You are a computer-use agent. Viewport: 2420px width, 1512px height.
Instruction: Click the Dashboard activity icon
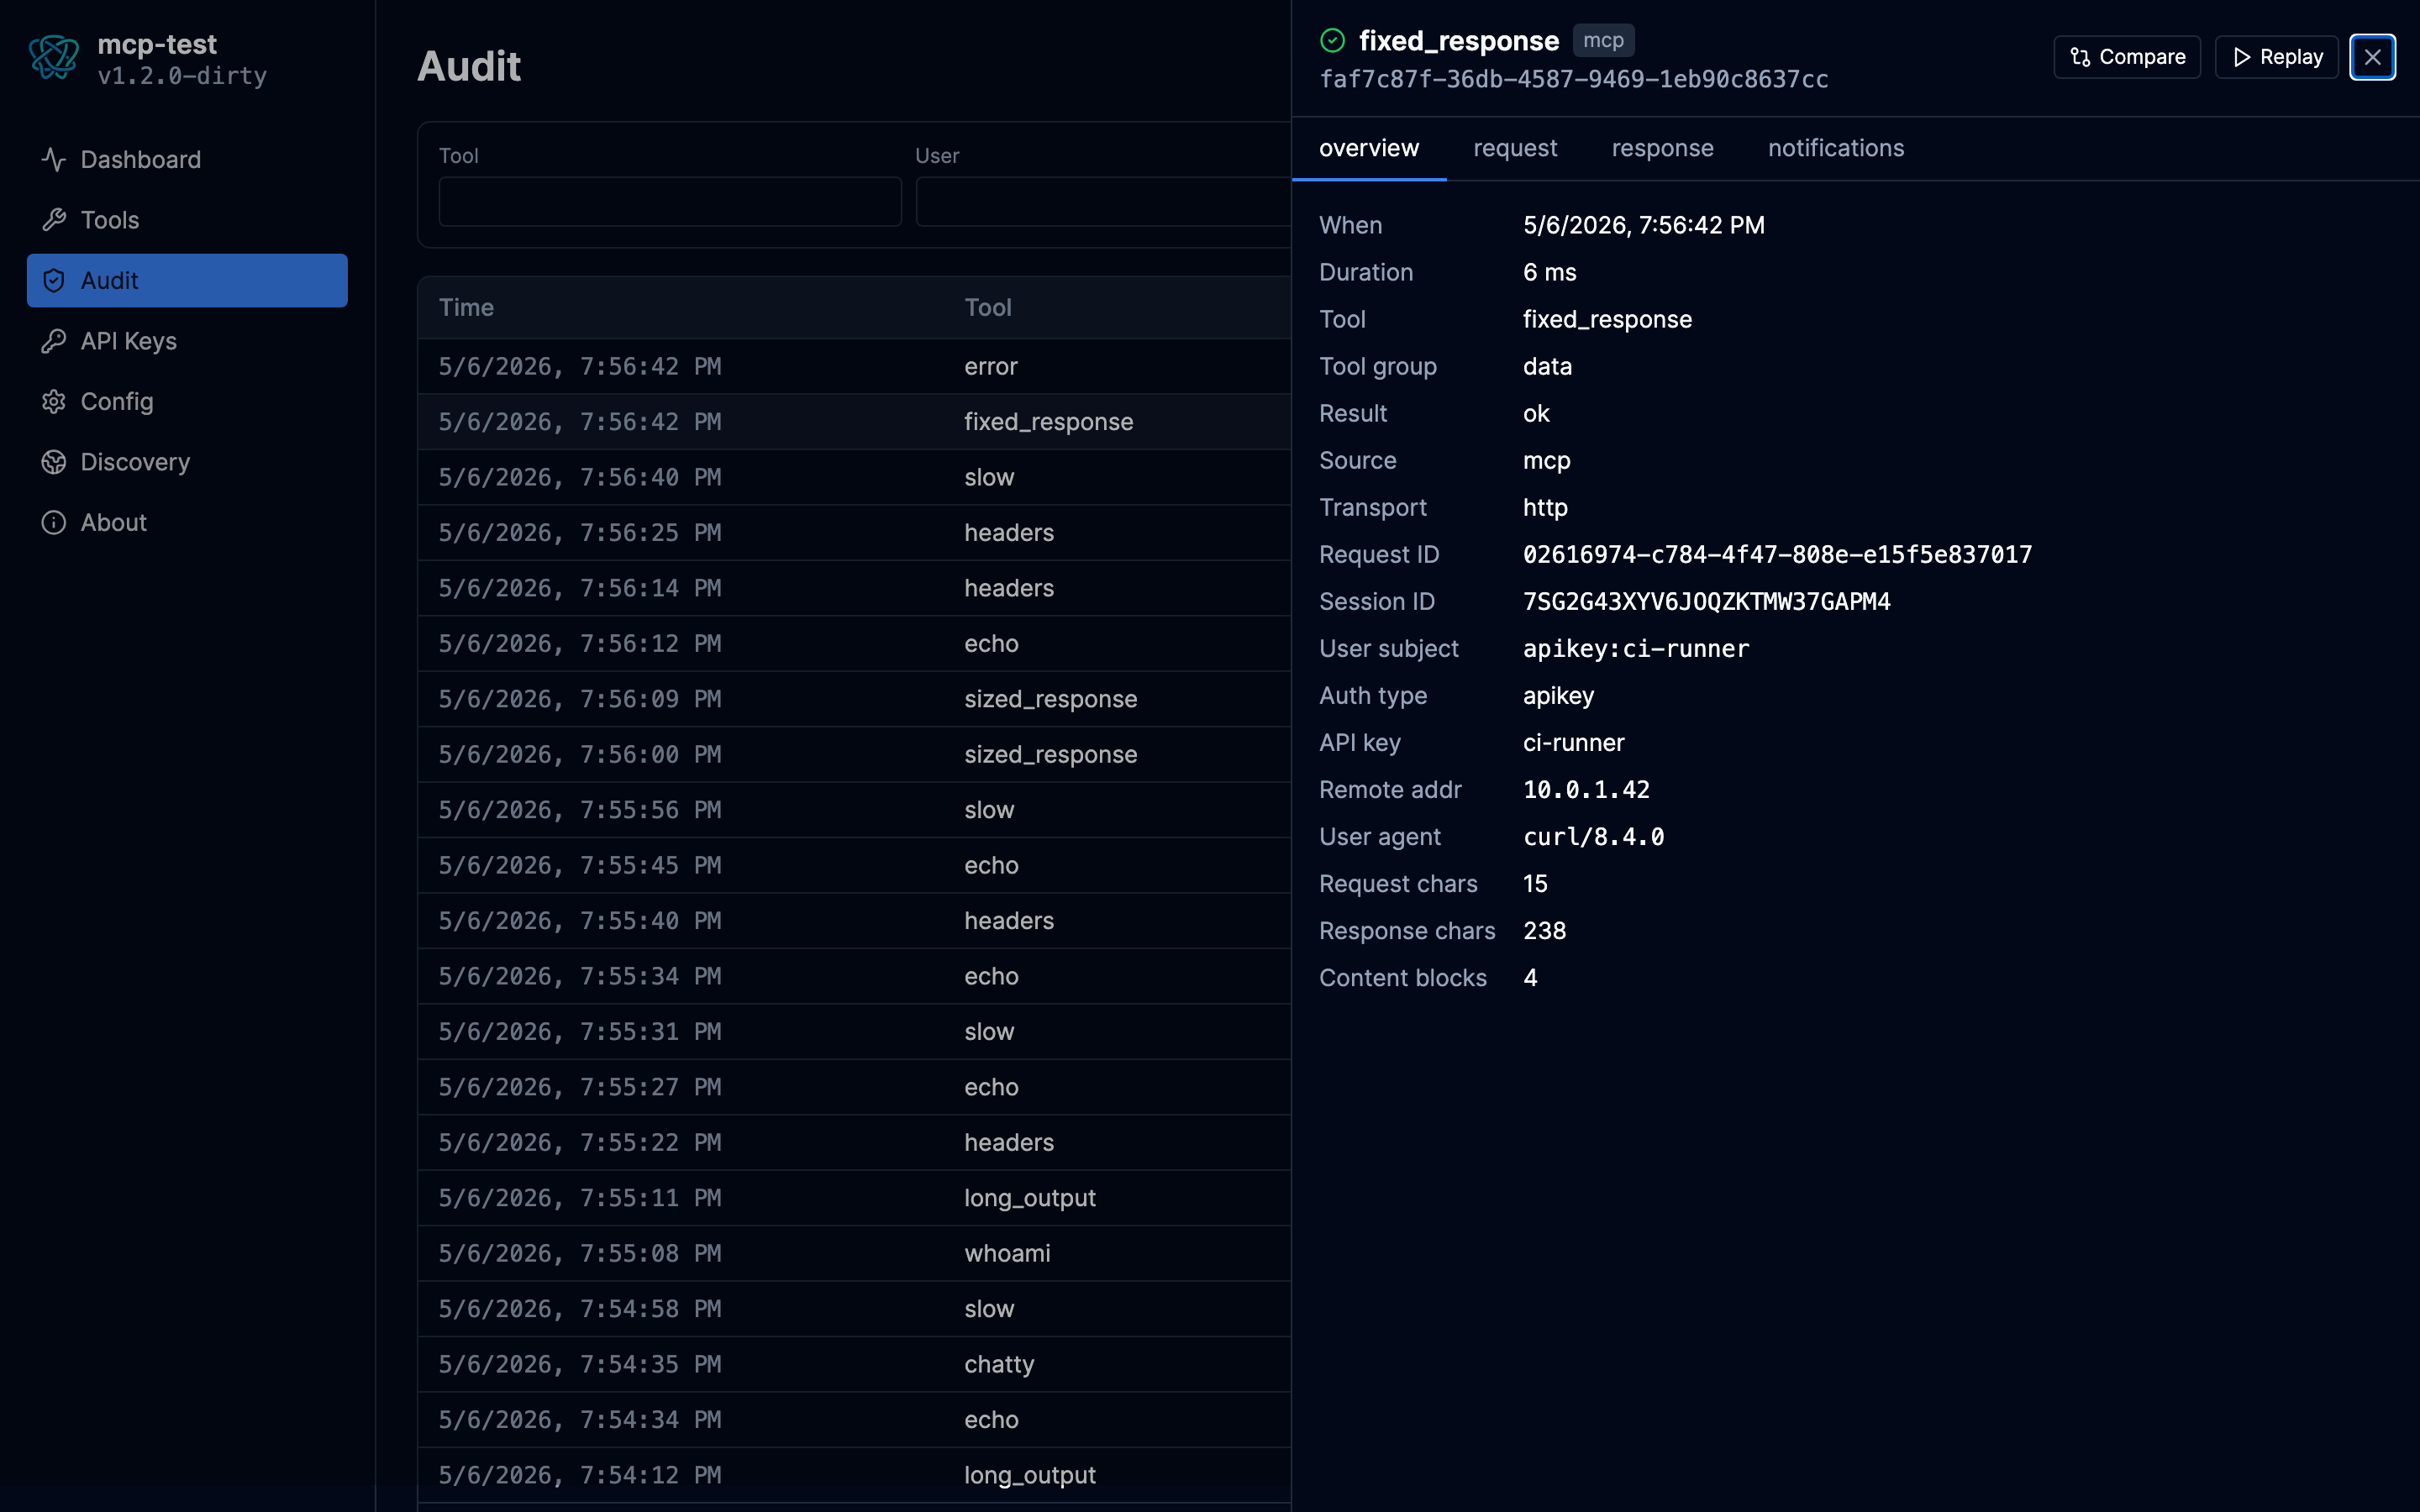tap(54, 160)
